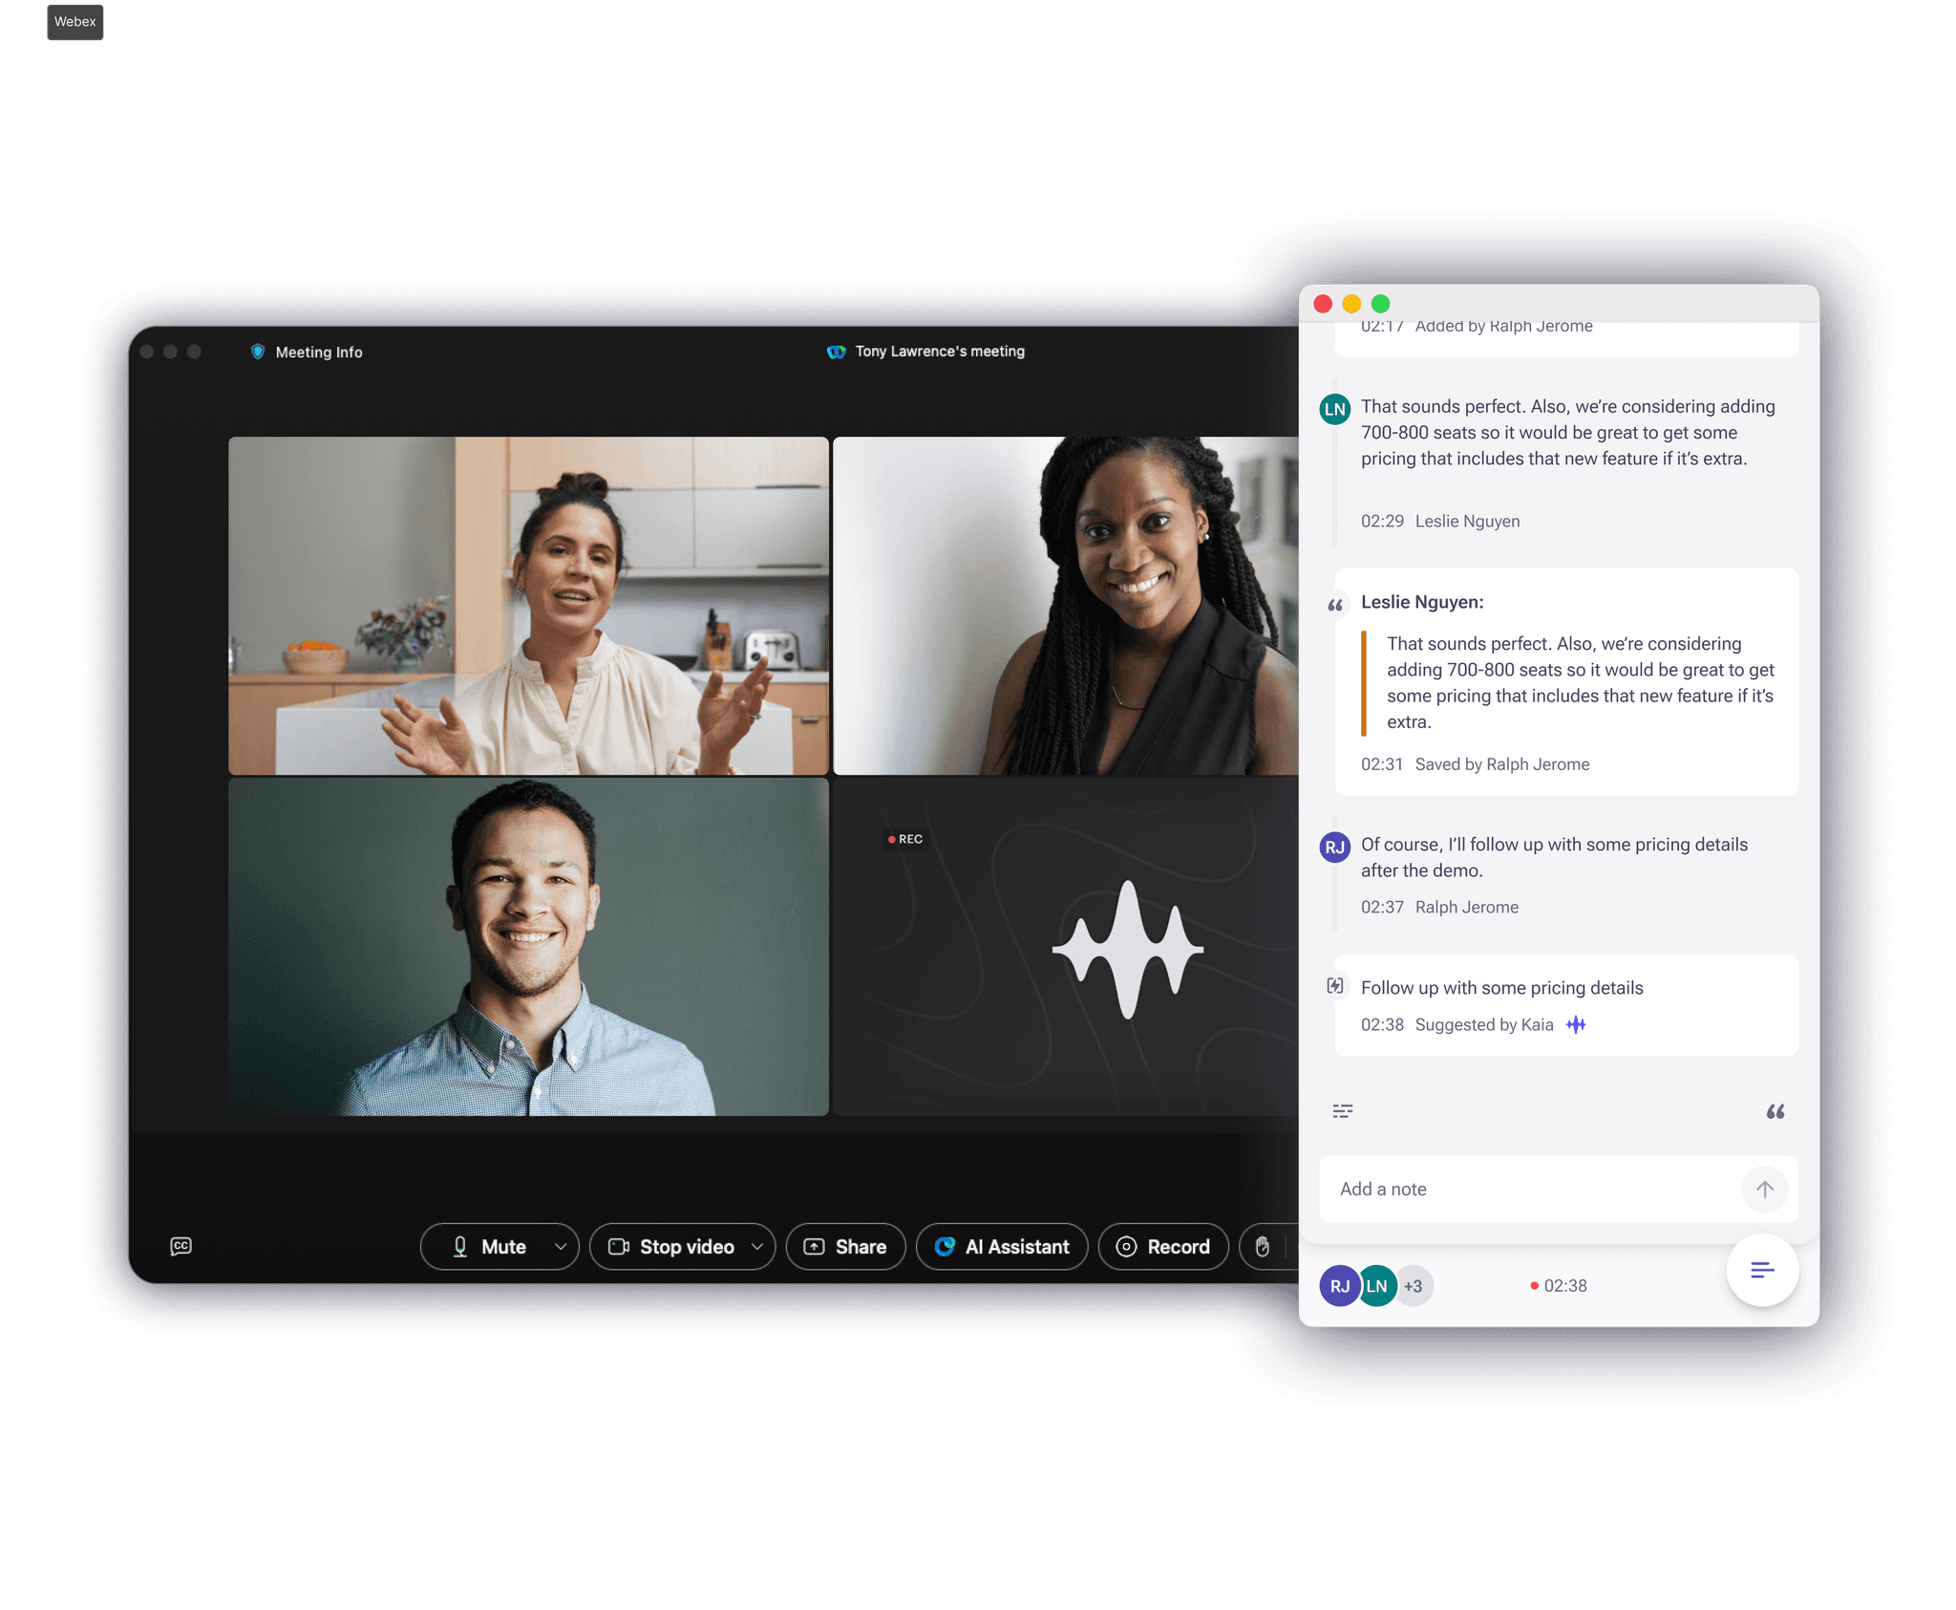Open the hamburger menu bottom-right
1956x1610 pixels.
[1763, 1269]
